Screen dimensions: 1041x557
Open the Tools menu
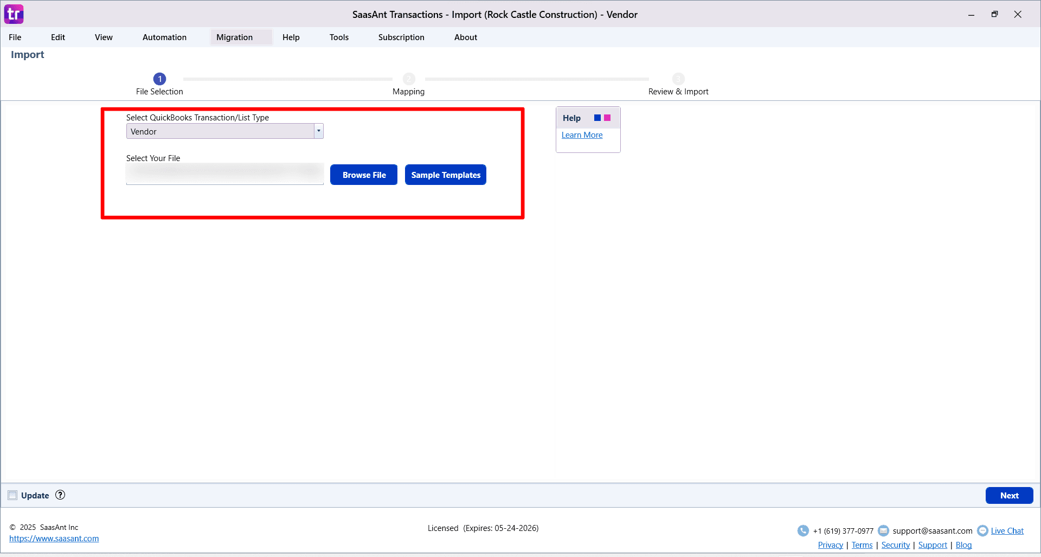(x=339, y=37)
